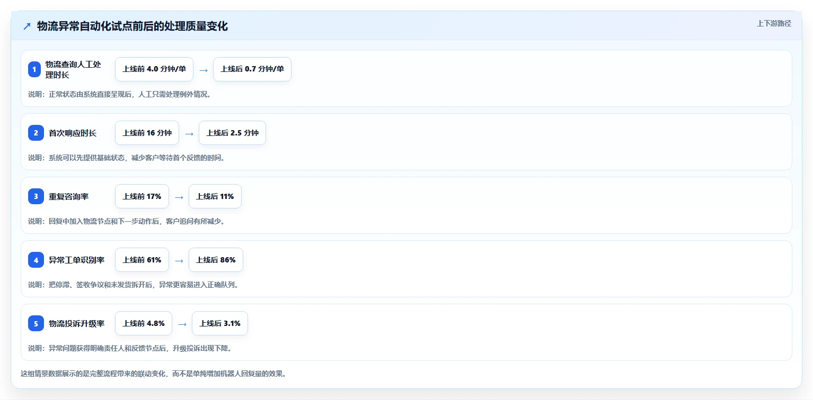813x400 pixels.
Task: Select the 物流查询人工处理时长 label
Action: tap(73, 69)
